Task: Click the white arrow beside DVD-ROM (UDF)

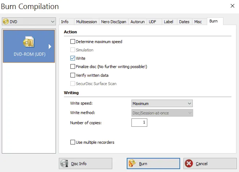Action: pos(50,46)
